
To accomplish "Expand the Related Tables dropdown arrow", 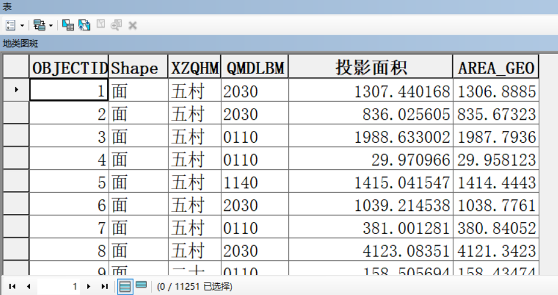I will [x=51, y=25].
